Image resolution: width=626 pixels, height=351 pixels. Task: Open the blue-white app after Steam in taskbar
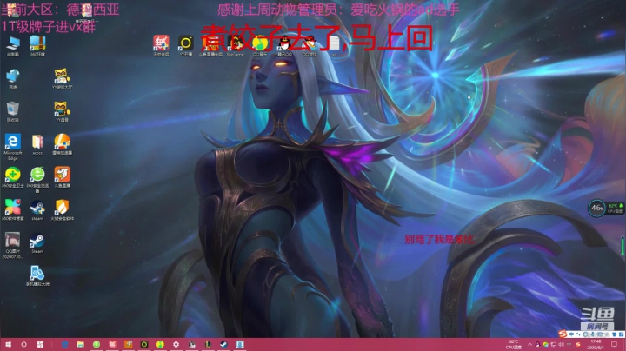pyautogui.click(x=240, y=344)
